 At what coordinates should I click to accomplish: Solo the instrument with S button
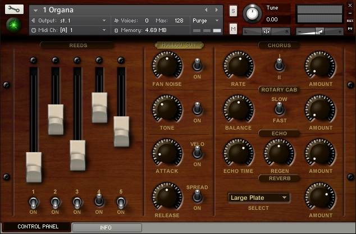click(x=233, y=11)
